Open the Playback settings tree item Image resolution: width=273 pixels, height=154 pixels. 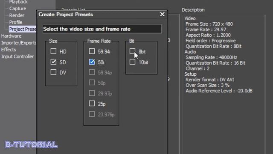(x=18, y=2)
